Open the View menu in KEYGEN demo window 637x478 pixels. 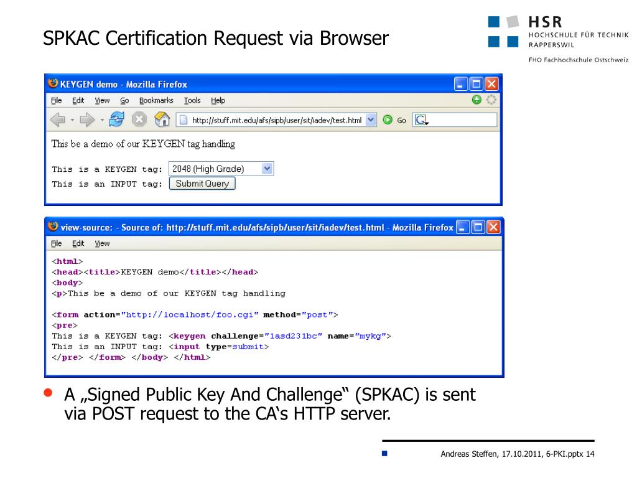click(102, 100)
